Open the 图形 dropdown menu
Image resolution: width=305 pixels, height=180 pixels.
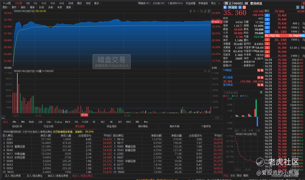6,7
